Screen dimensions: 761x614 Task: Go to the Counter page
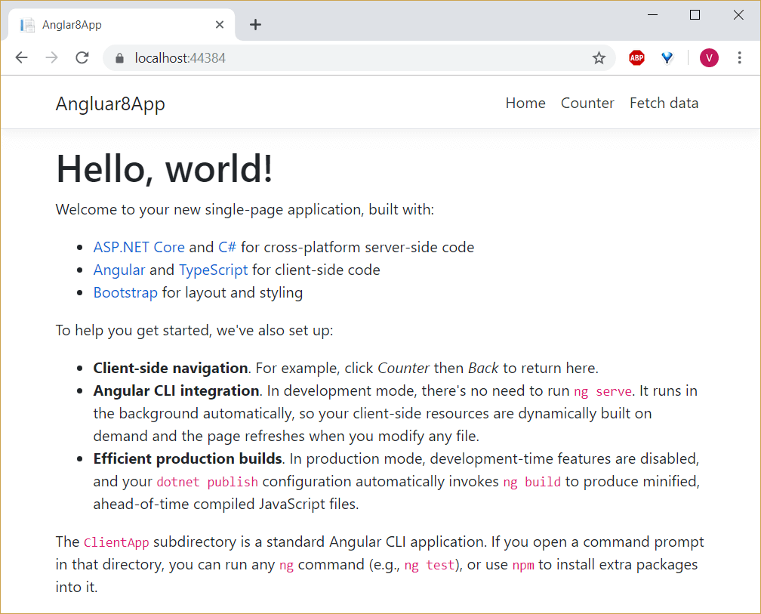tap(587, 103)
